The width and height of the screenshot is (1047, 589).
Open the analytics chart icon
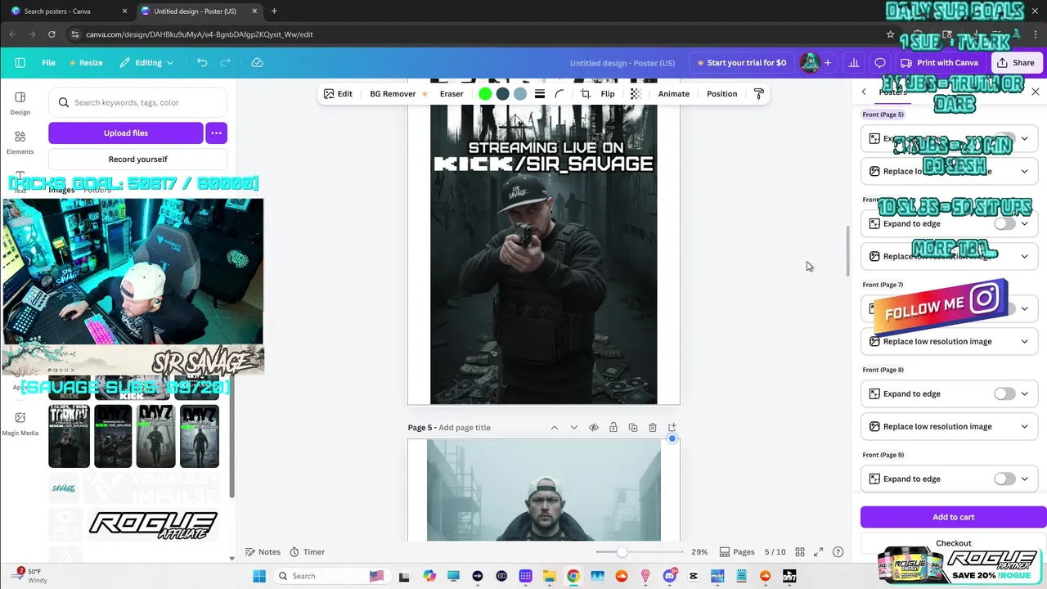pyautogui.click(x=854, y=62)
